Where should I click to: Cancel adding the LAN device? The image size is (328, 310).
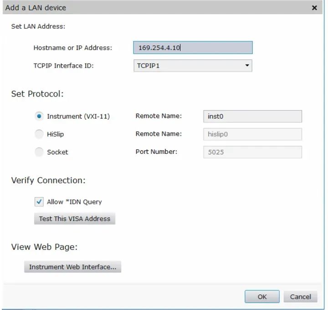click(x=300, y=297)
